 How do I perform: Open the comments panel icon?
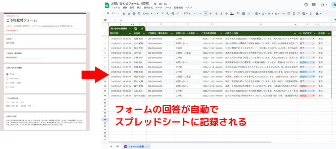coord(314,5)
